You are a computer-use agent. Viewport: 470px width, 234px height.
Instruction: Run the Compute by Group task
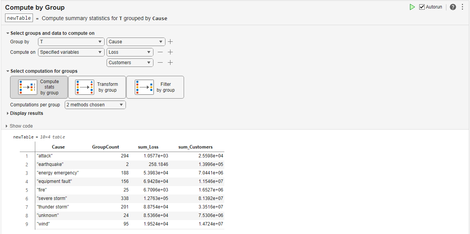(412, 7)
